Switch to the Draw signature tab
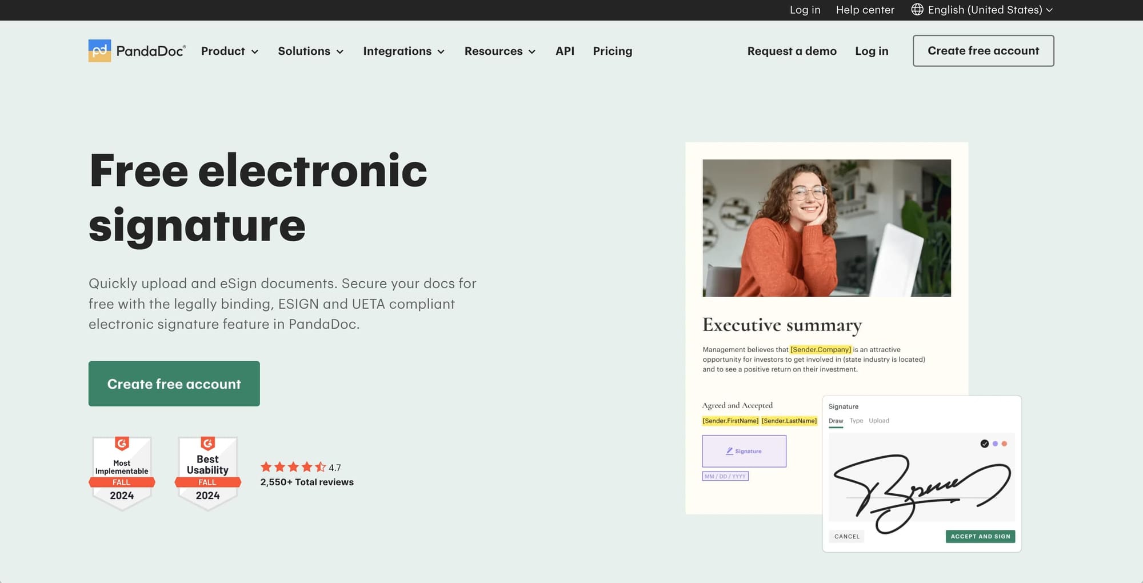 click(836, 421)
